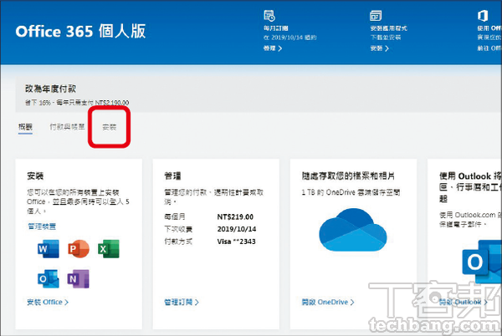Click the 開啟 OneDrive link
The width and height of the screenshot is (502, 336).
pos(328,302)
